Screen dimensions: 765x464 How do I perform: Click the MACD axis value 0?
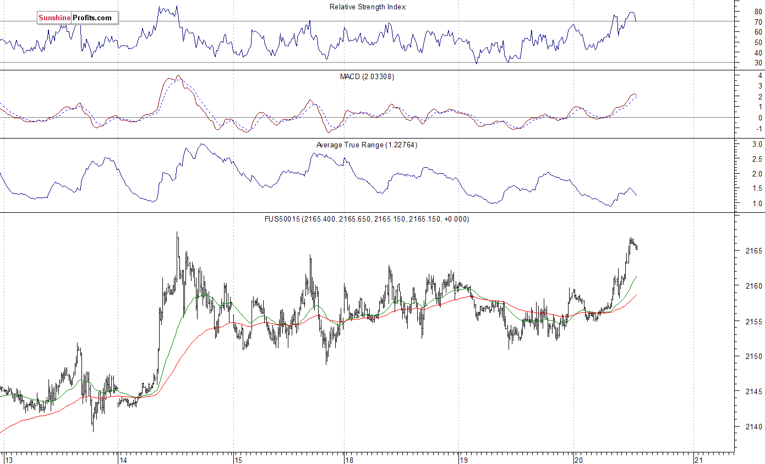click(x=760, y=118)
